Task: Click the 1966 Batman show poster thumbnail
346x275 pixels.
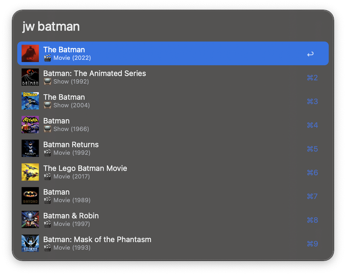Action: (x=30, y=125)
